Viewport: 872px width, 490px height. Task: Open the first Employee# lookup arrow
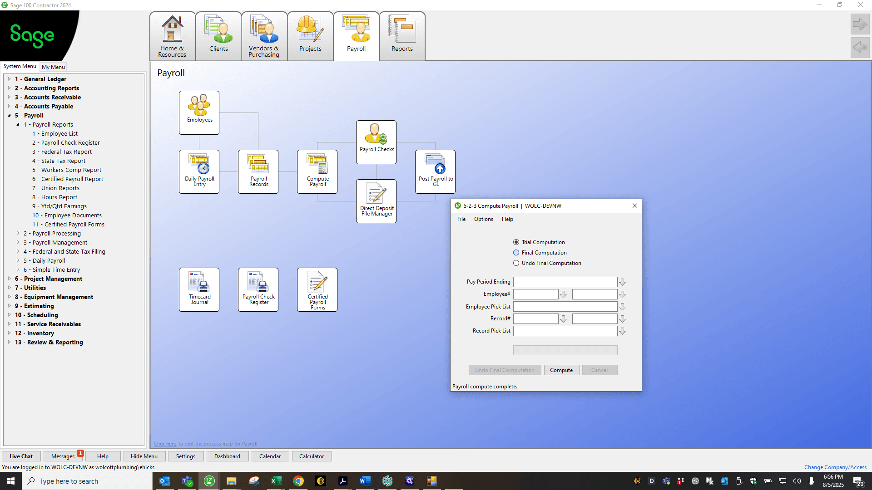[563, 294]
